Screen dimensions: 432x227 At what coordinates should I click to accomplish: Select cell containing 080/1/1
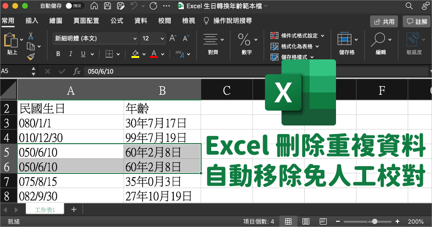click(x=71, y=123)
